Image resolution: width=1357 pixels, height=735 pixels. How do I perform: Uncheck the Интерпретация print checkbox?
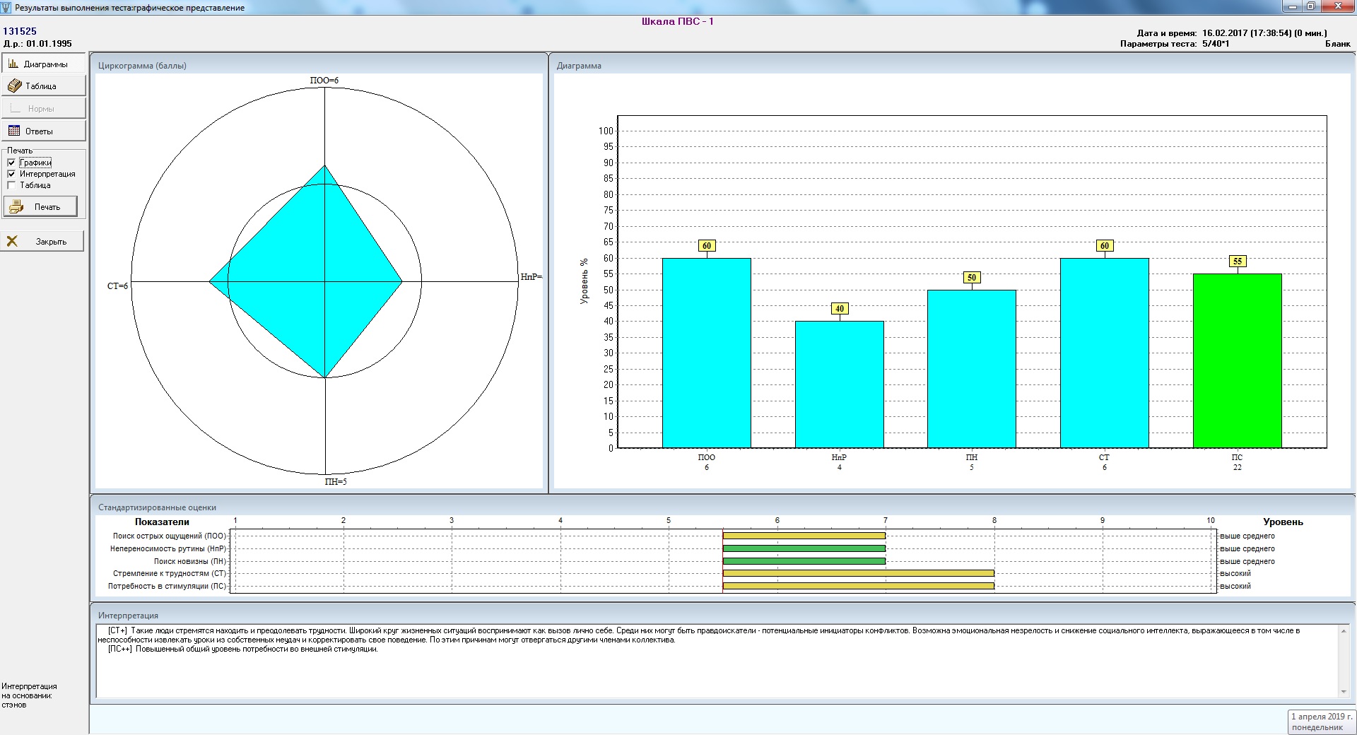click(11, 174)
